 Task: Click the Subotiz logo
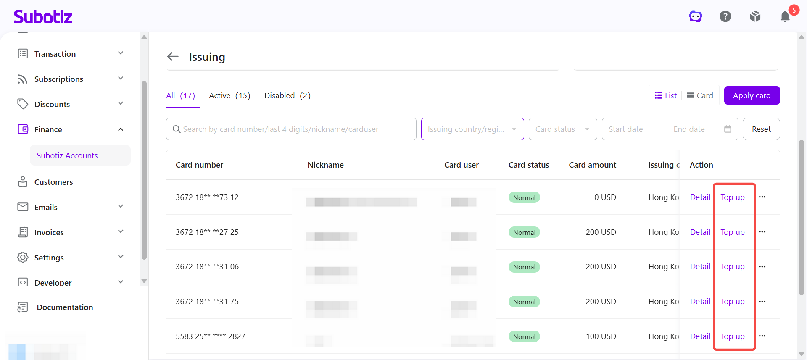point(43,16)
